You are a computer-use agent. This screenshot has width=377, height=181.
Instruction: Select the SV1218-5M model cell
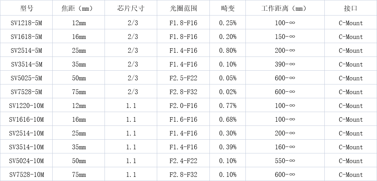coord(26,22)
